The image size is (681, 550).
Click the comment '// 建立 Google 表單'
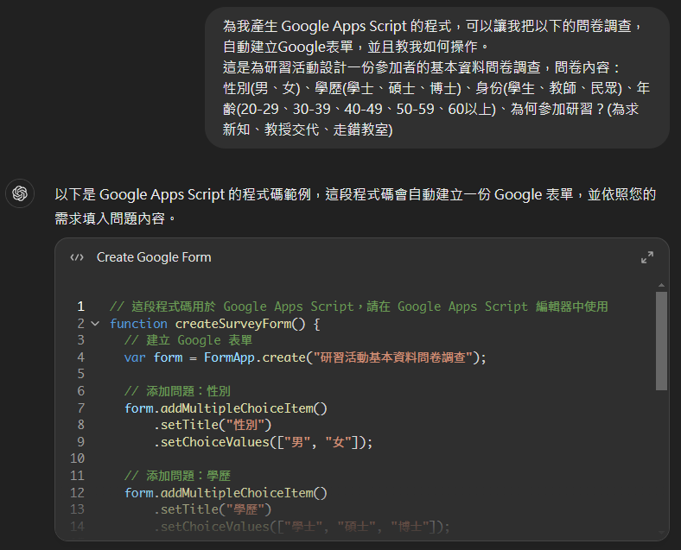188,340
